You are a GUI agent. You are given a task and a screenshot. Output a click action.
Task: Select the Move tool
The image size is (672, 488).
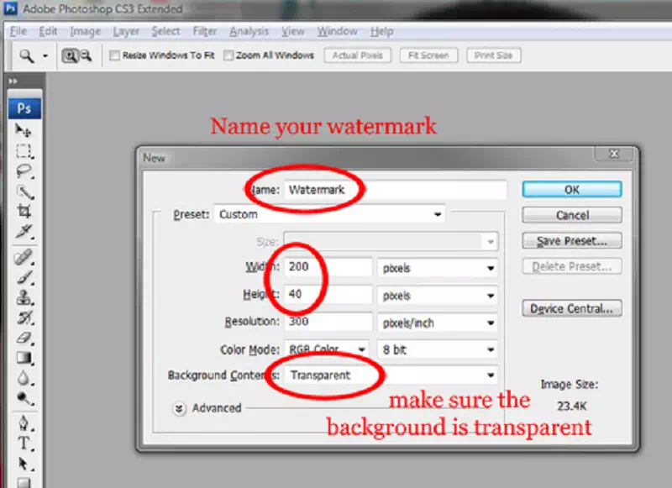click(24, 130)
